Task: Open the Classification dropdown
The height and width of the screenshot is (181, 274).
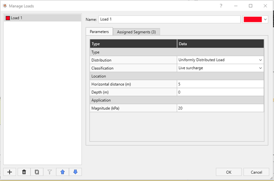Action: [220, 68]
